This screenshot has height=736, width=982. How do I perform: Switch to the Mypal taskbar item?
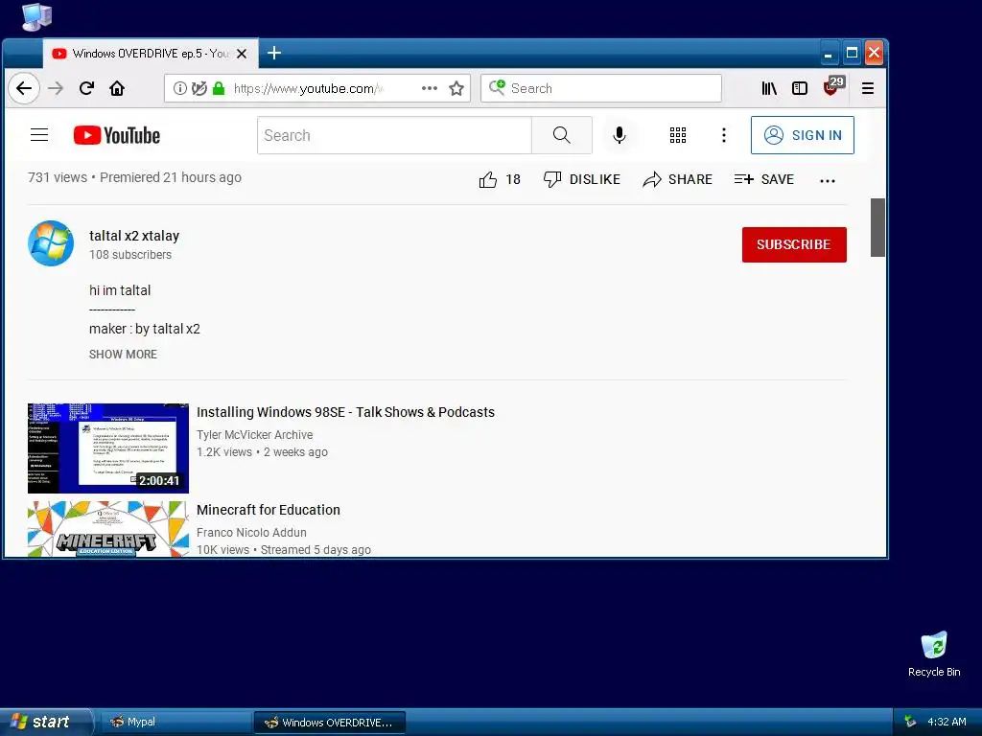[x=175, y=723]
